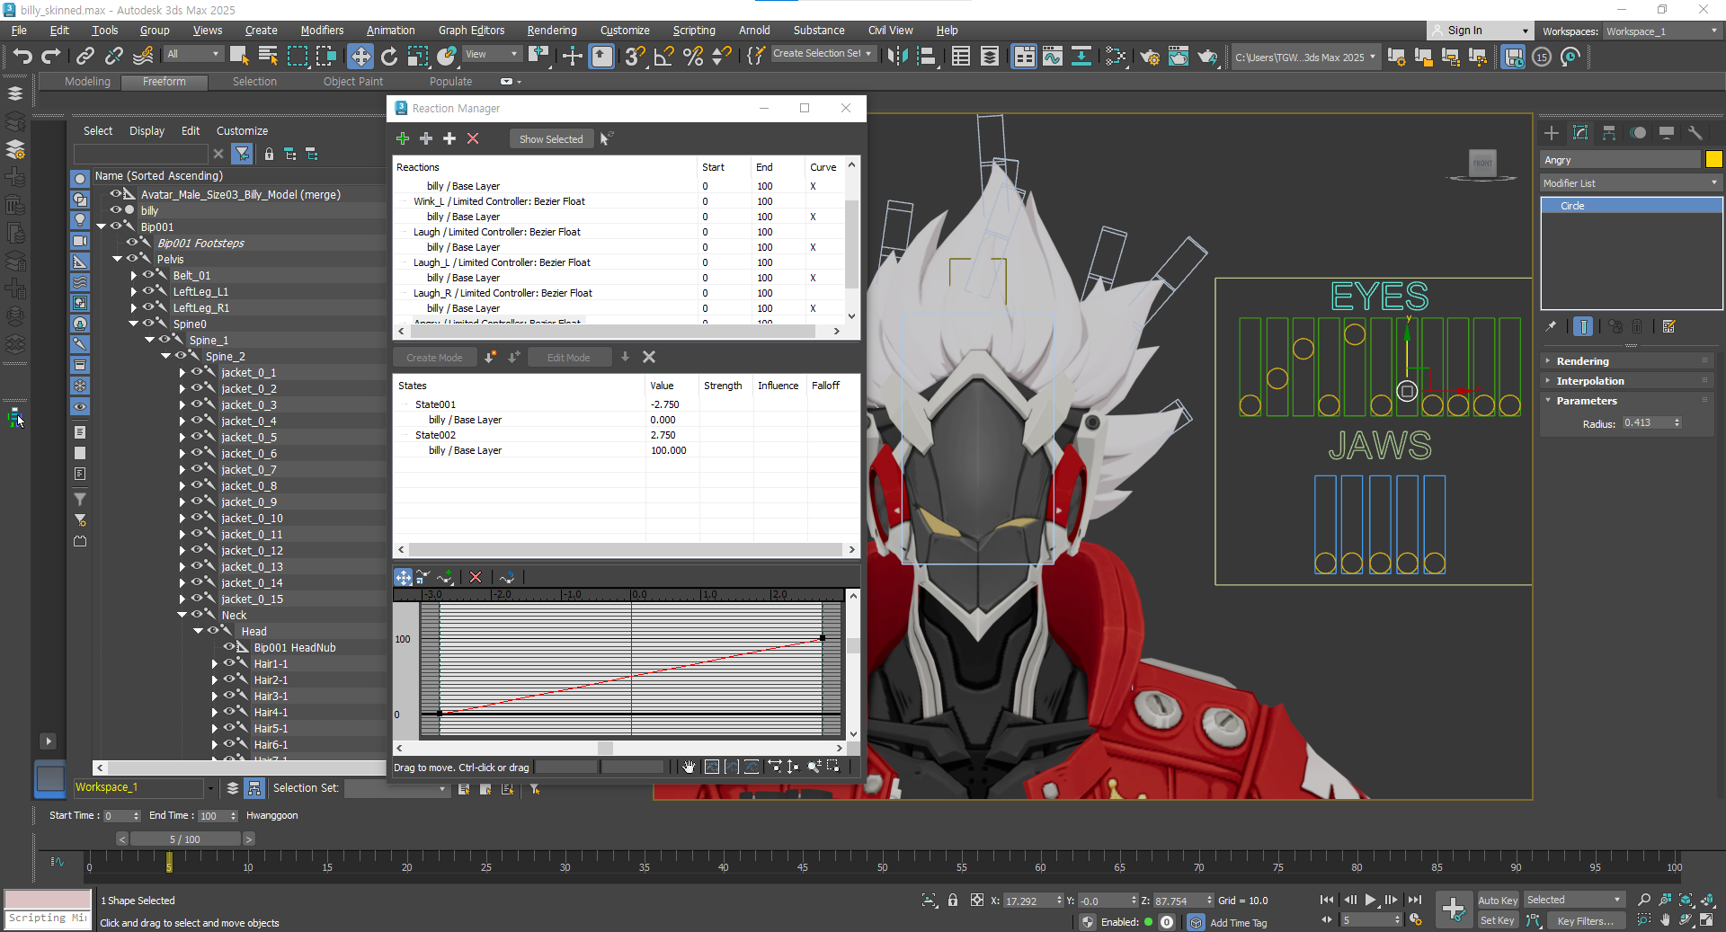This screenshot has height=932, width=1726.
Task: Collapse the Bip001 tree node
Action: tap(102, 226)
